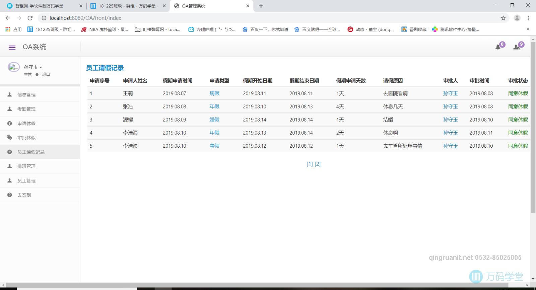Click the arrow icon beside 员工请假记录

coord(10,152)
